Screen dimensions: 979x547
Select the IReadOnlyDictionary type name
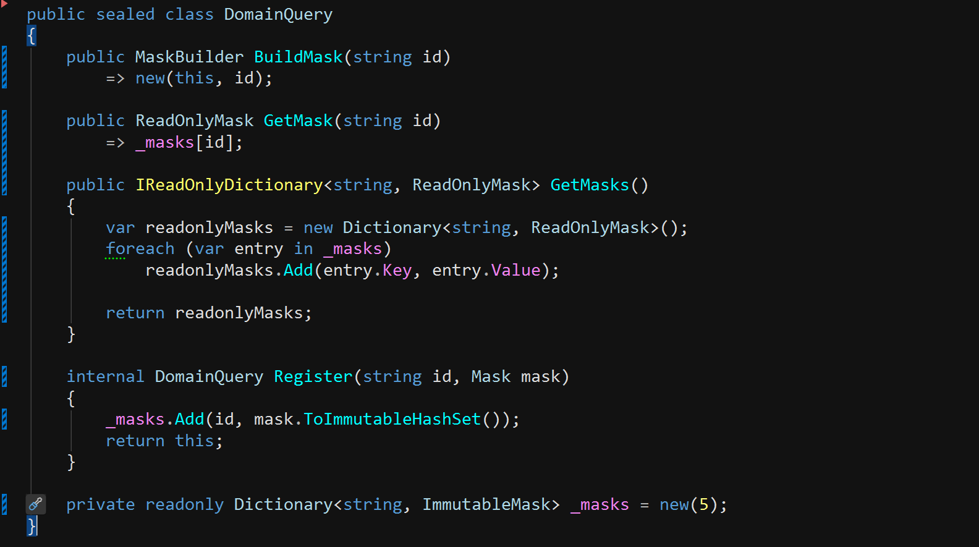coord(229,185)
